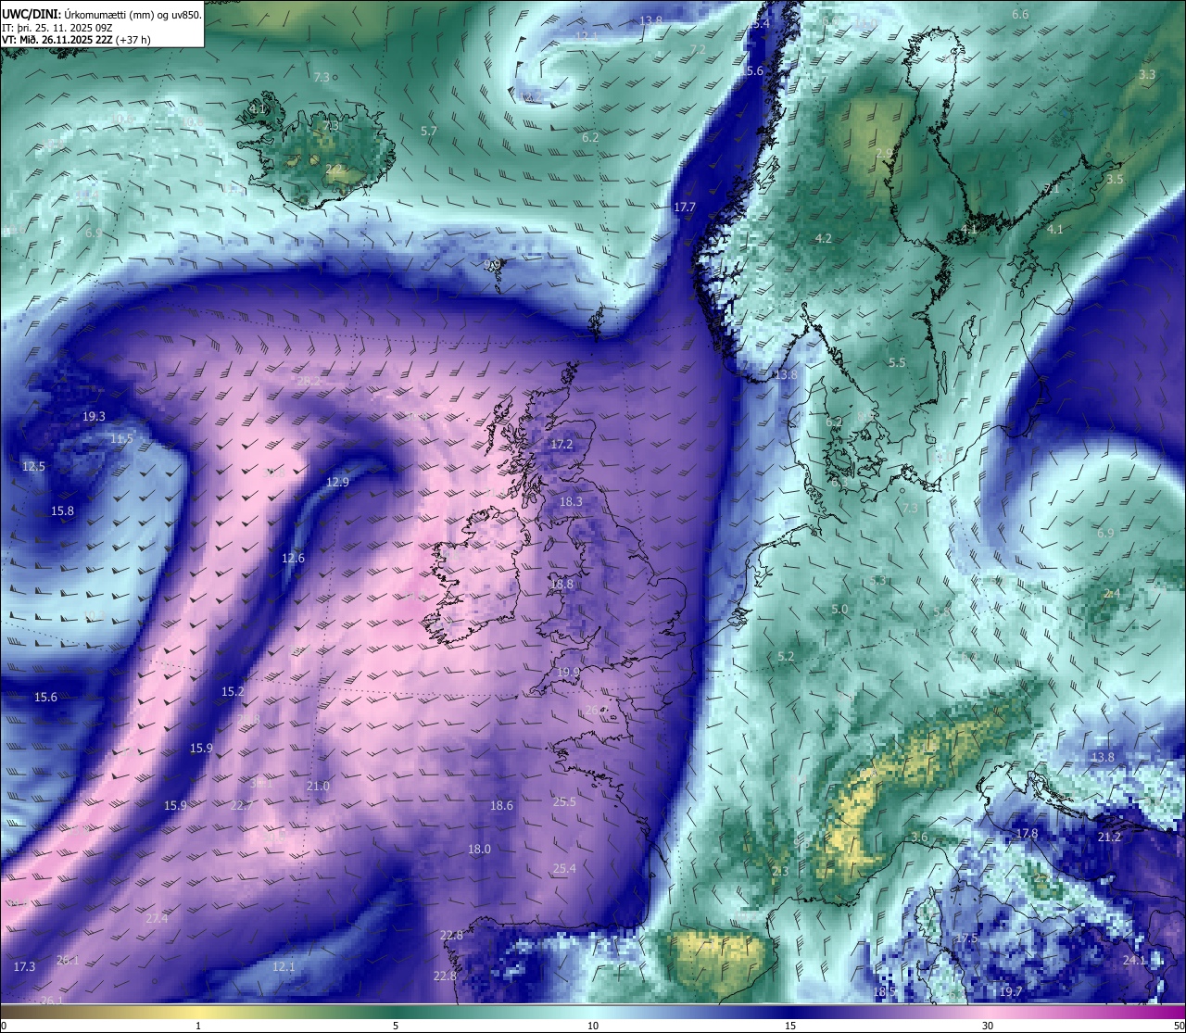
Task: Click the 17.8 value over the Adriatic
Action: 1027,834
